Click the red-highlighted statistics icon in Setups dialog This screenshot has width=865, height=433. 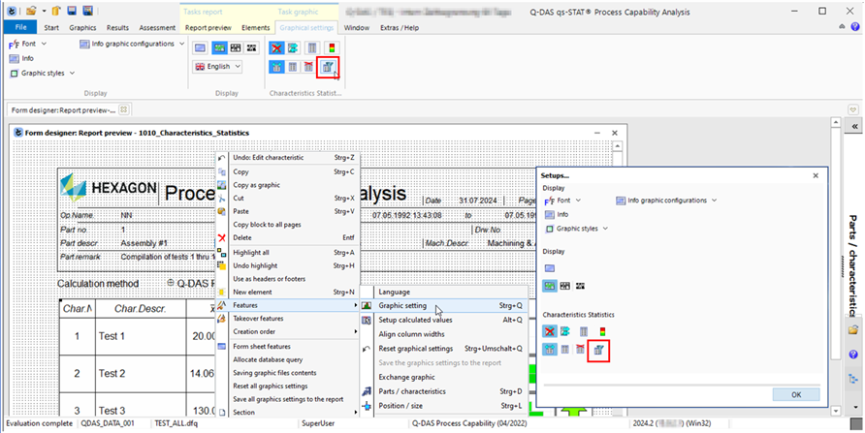pos(598,350)
